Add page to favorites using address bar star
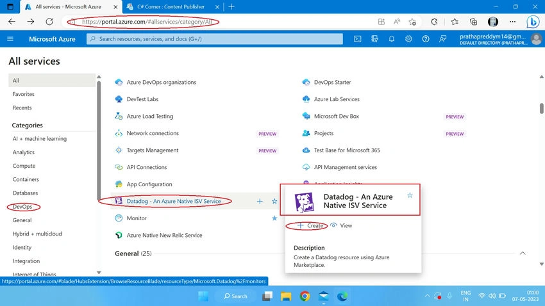The image size is (545, 306). tap(412, 22)
